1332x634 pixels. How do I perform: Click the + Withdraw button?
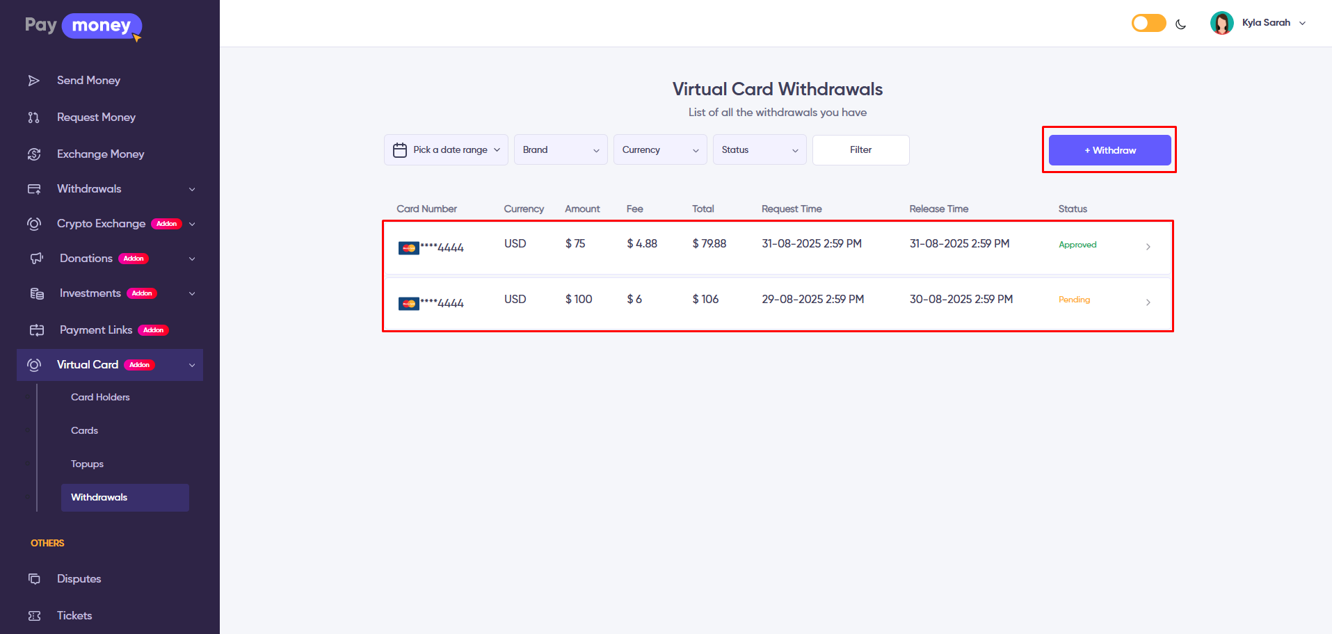(1109, 150)
